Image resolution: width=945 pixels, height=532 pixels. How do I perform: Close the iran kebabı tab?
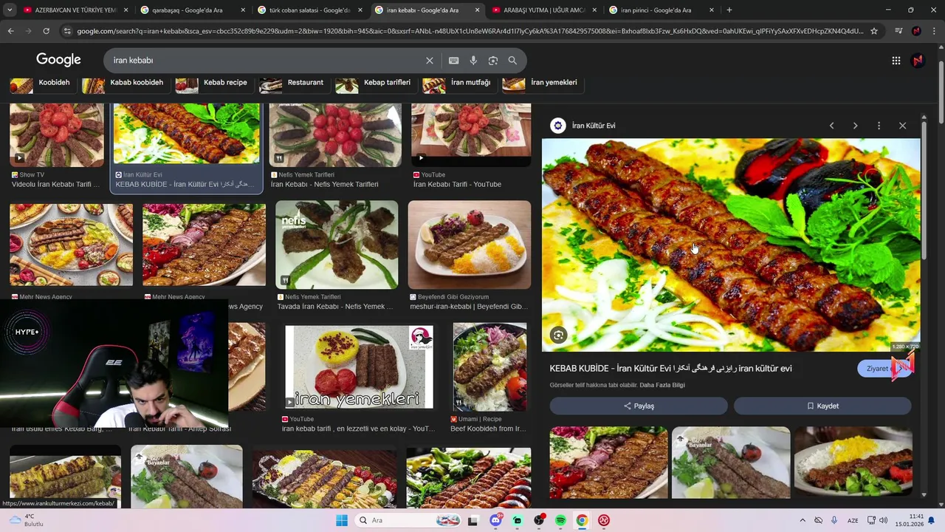[x=478, y=10]
